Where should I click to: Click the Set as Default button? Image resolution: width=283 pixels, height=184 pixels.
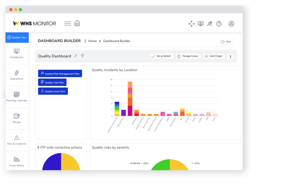162,56
